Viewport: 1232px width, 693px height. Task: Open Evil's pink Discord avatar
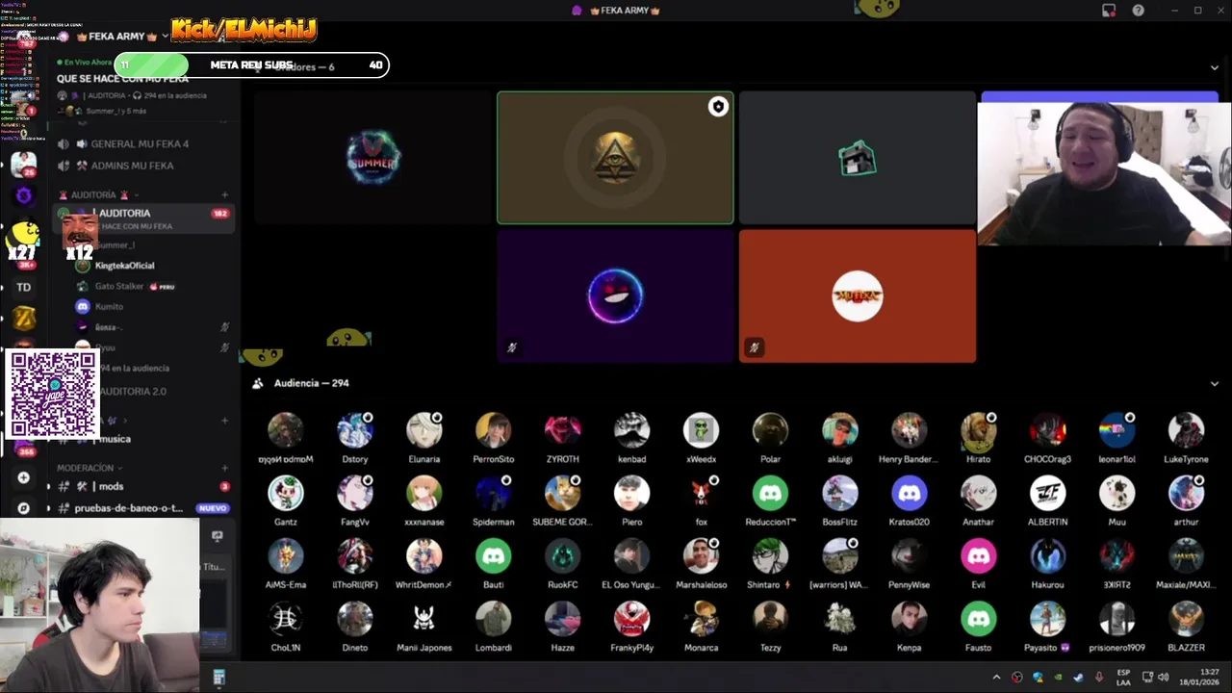[x=979, y=555]
